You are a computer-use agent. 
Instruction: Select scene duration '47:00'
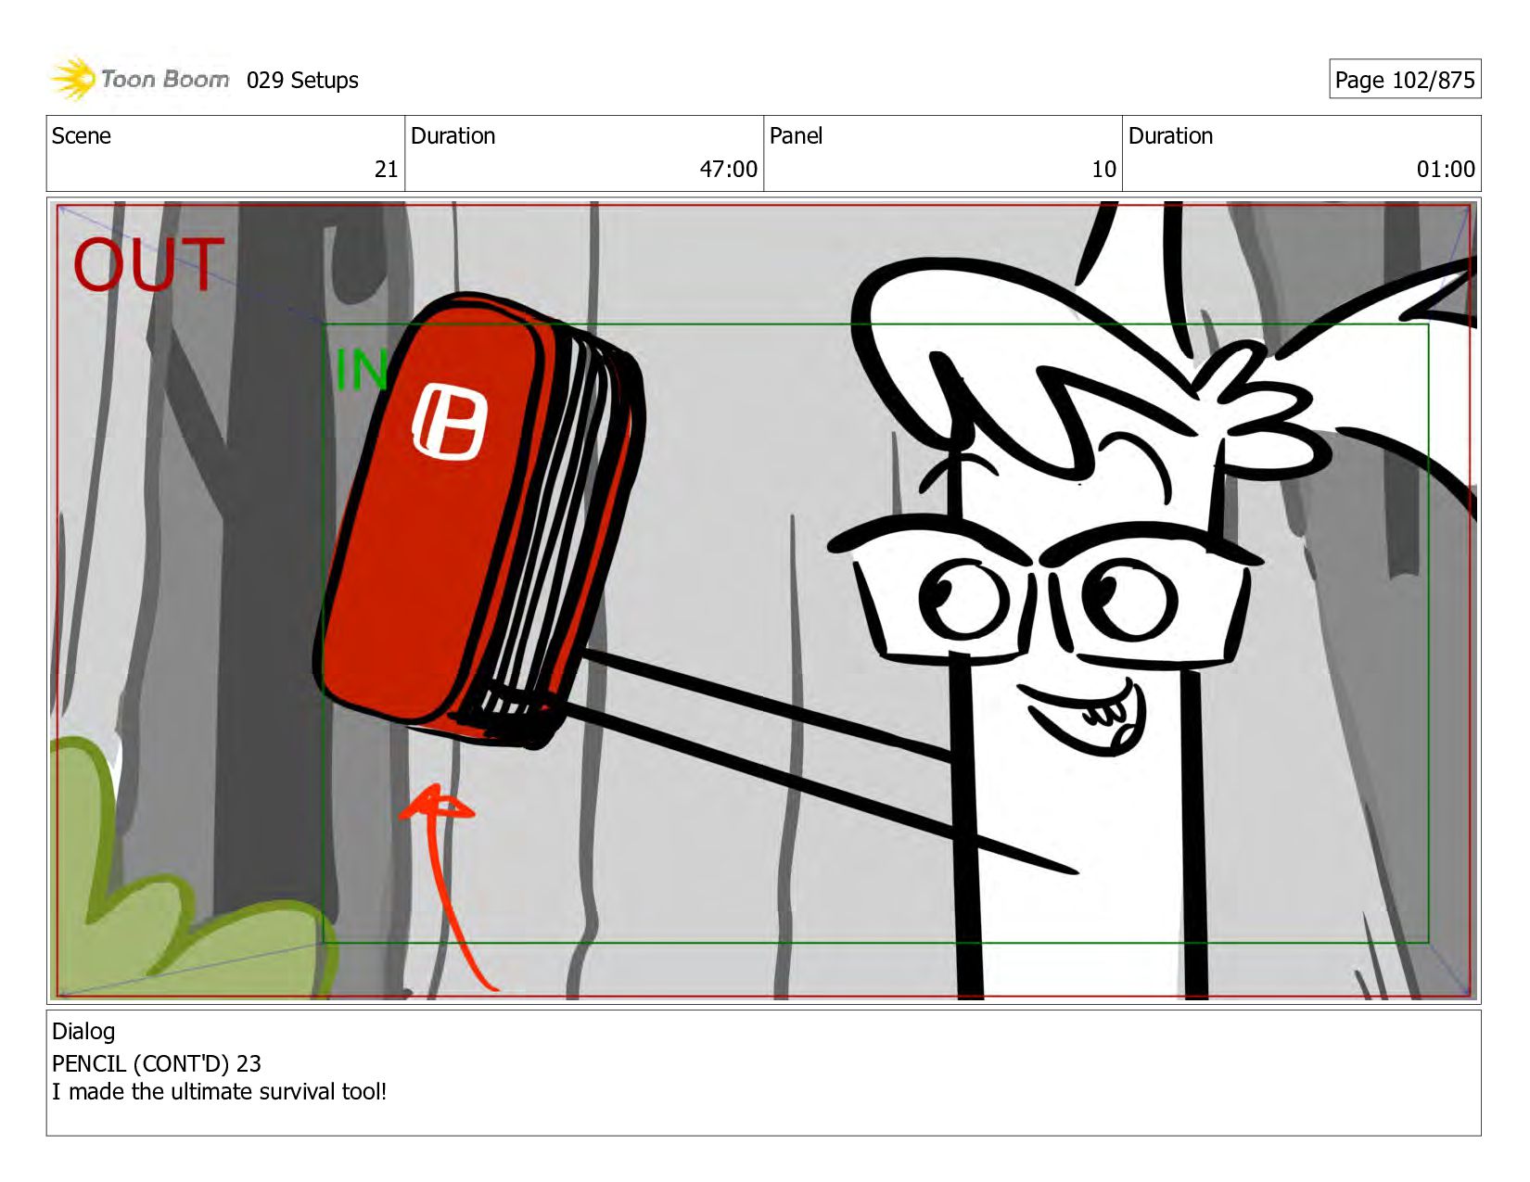point(728,170)
